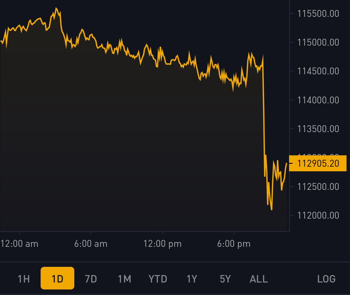Click the 6:00 pm time label
The width and height of the screenshot is (350, 295).
click(x=234, y=244)
